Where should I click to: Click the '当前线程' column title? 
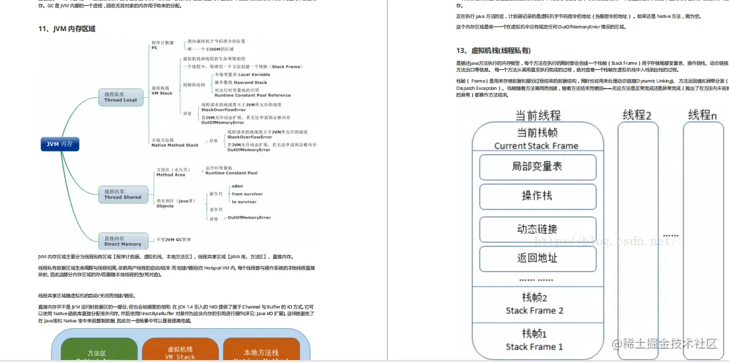[538, 115]
